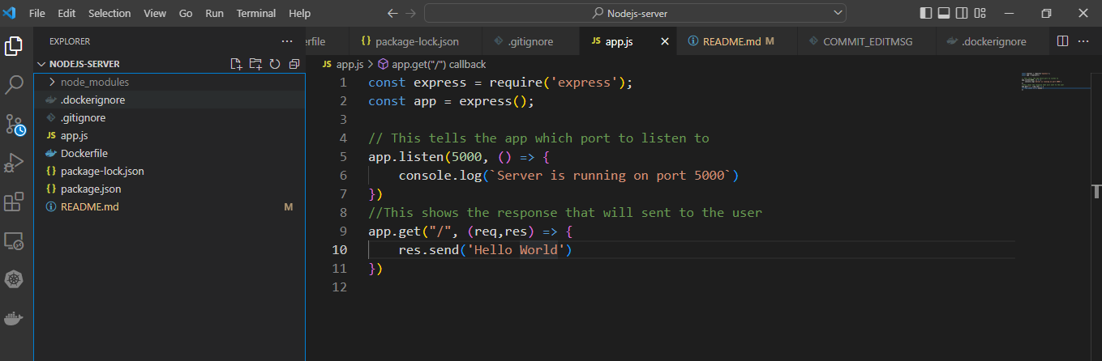The width and height of the screenshot is (1102, 361).
Task: Switch to the README.md tab
Action: click(x=731, y=41)
